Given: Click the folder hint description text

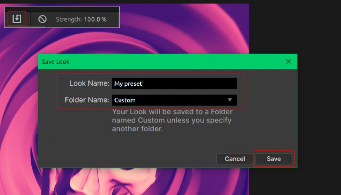Looking at the screenshot, I should [x=172, y=120].
